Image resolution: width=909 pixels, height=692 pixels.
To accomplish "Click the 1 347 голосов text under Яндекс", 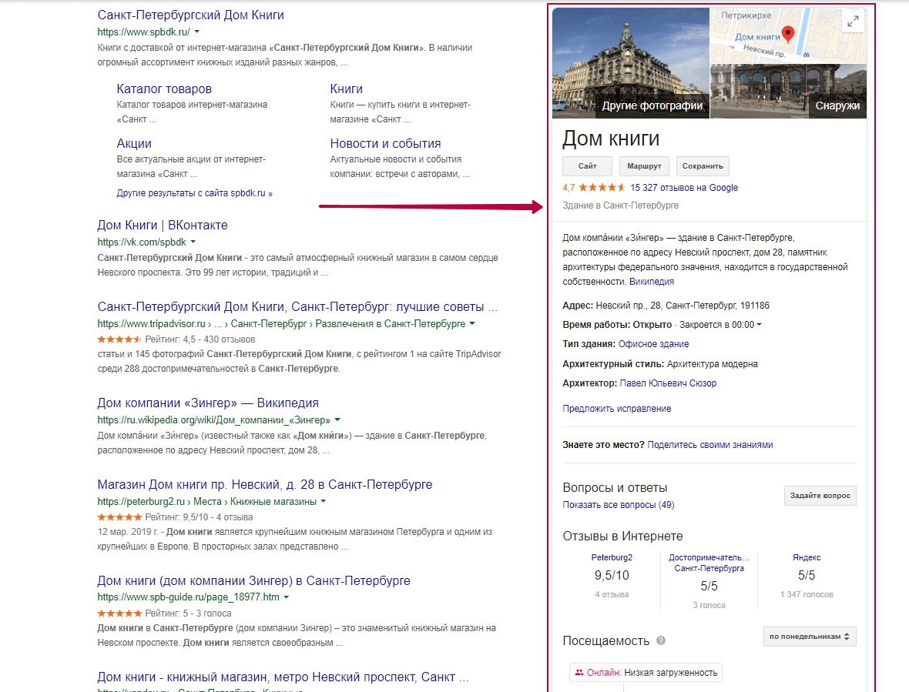I will pyautogui.click(x=807, y=595).
